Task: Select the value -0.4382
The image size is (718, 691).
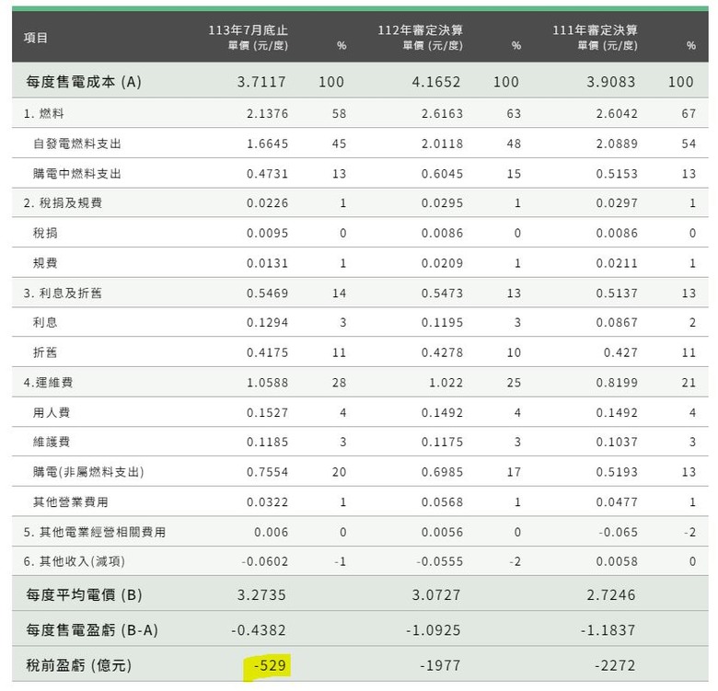Action: click(259, 630)
